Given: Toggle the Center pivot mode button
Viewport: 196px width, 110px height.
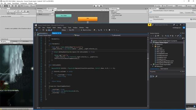Looking at the screenshot, I should point(26,6).
